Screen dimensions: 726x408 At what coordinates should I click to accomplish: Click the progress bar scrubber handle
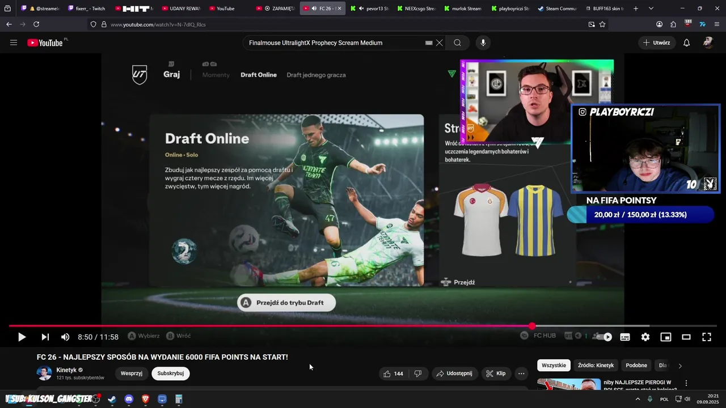[532, 326]
